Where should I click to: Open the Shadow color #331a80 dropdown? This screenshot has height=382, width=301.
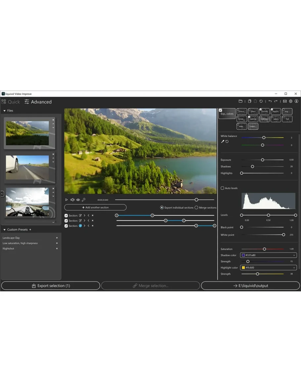(268, 255)
